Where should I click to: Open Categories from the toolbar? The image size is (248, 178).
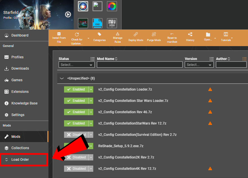(x=99, y=37)
